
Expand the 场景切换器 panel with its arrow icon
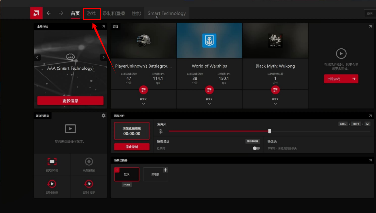(x=370, y=160)
